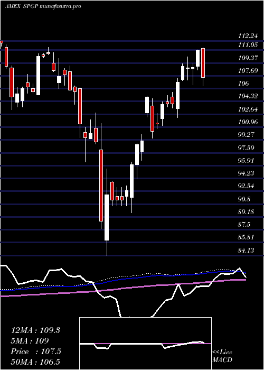Click the 99.27 price axis label

[247, 135]
